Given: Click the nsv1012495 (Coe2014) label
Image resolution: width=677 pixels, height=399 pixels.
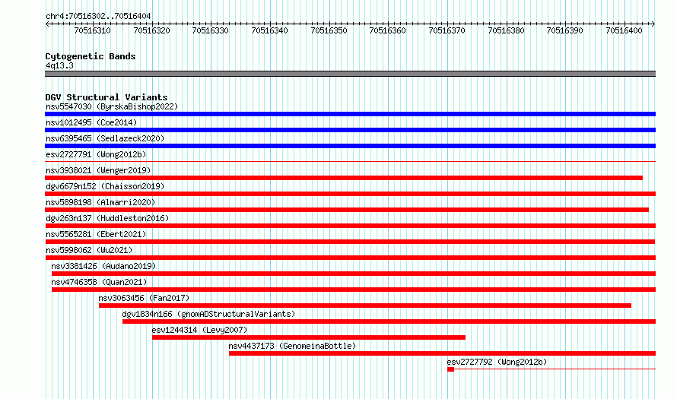Looking at the screenshot, I should [x=91, y=122].
